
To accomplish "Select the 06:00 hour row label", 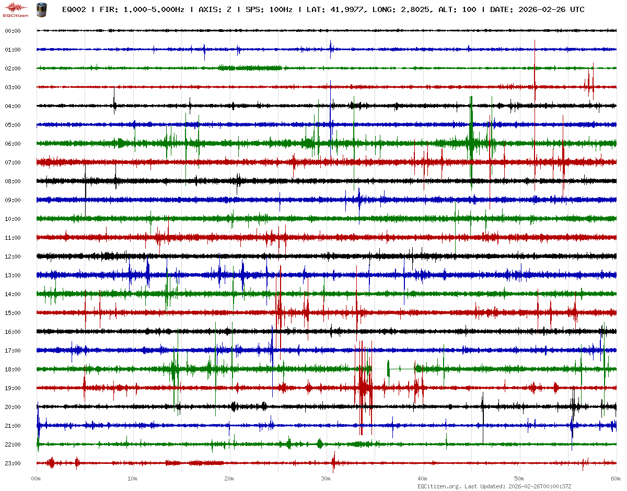I will point(13,144).
